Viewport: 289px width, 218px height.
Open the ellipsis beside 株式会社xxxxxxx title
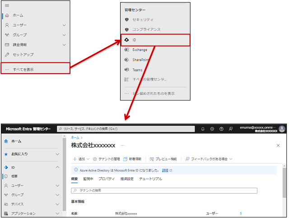[123, 146]
